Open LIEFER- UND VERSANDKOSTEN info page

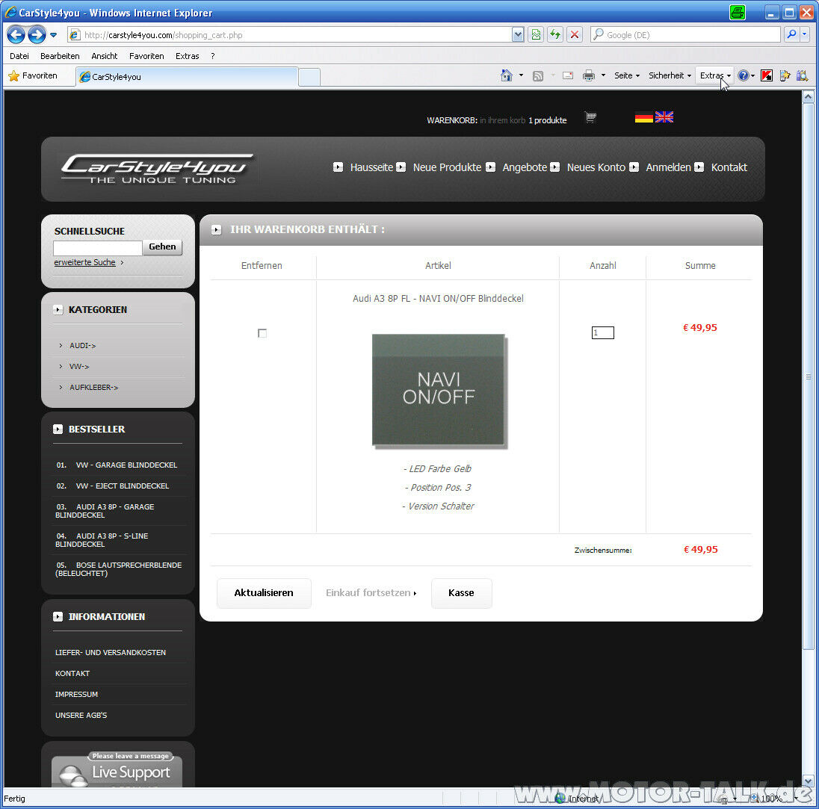click(x=110, y=652)
